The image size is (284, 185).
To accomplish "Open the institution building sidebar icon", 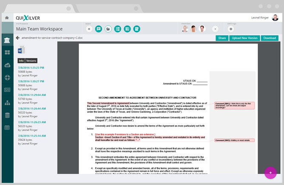I will pos(7,40).
